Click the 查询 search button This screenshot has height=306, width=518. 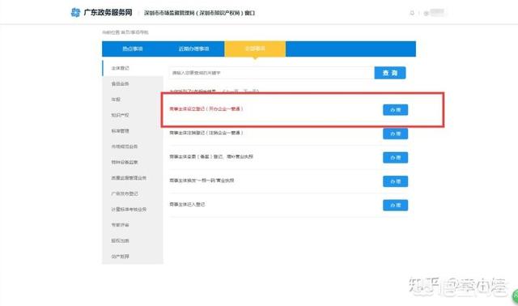point(390,73)
